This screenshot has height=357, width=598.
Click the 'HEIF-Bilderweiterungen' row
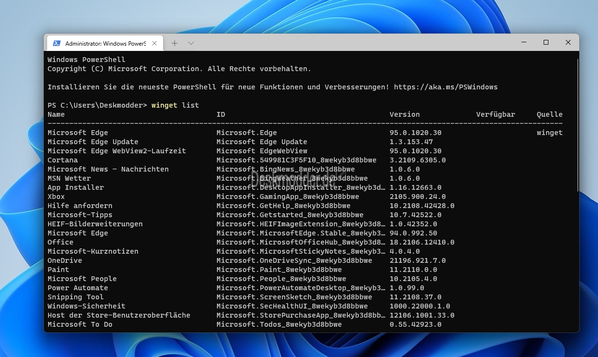point(95,224)
